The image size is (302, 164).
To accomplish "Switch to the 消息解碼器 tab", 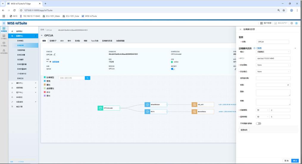I will pos(120,41).
